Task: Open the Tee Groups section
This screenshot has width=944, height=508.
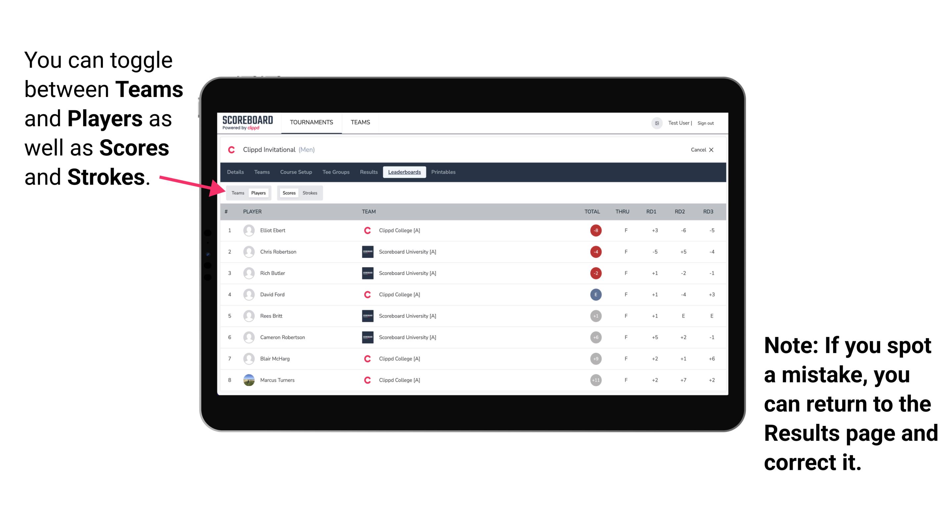Action: [335, 172]
